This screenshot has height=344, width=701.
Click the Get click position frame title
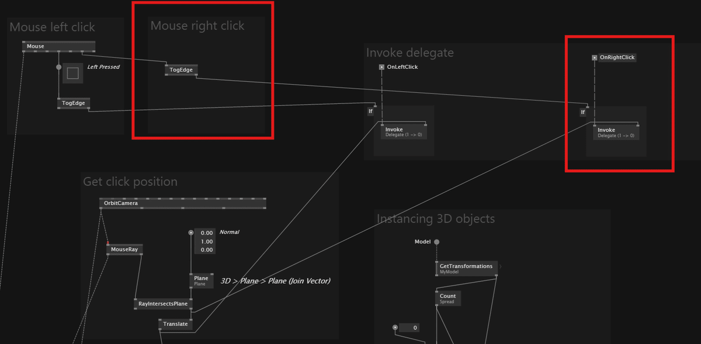pos(130,182)
